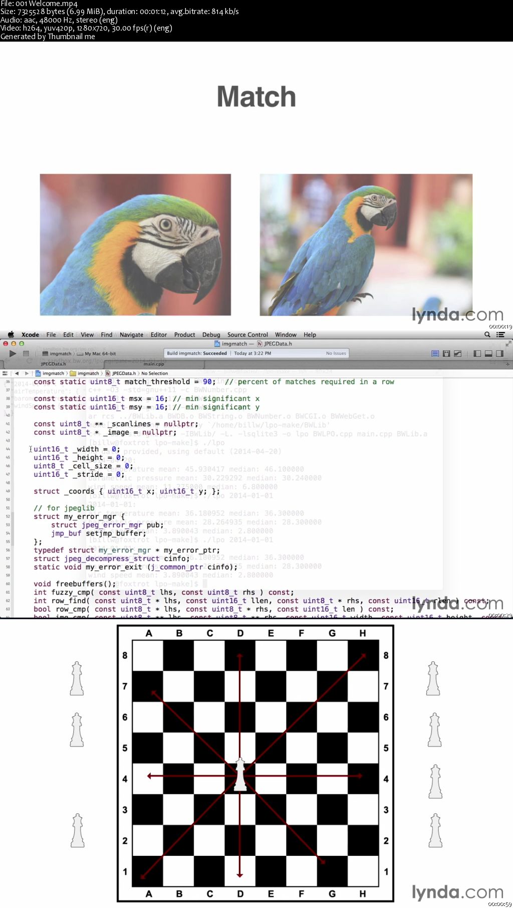This screenshot has height=908, width=513.
Task: Open the Notification Center icon
Action: tap(500, 334)
